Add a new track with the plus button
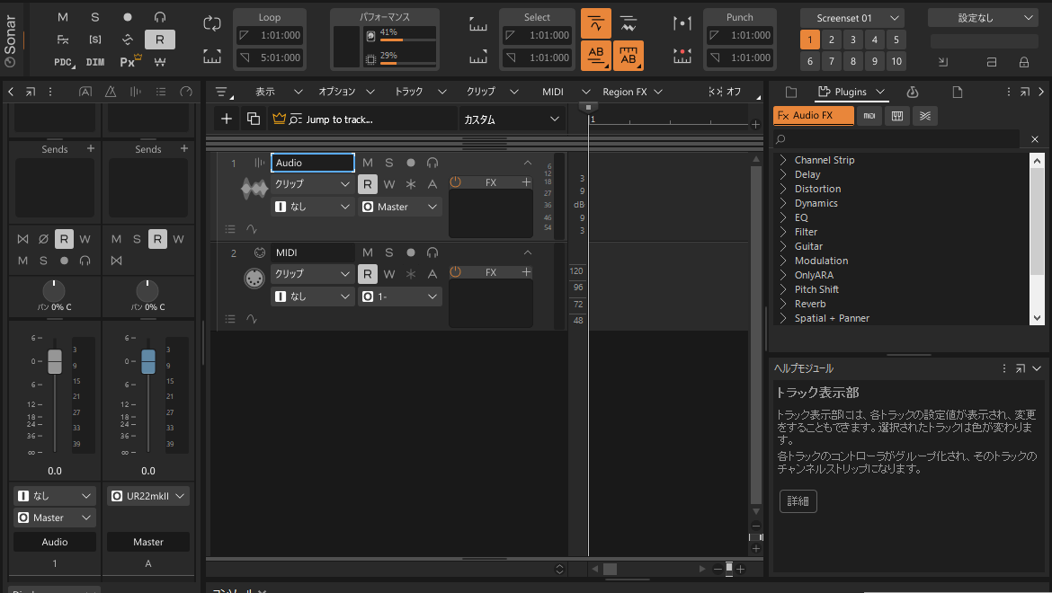Viewport: 1052px width, 593px height. 227,119
